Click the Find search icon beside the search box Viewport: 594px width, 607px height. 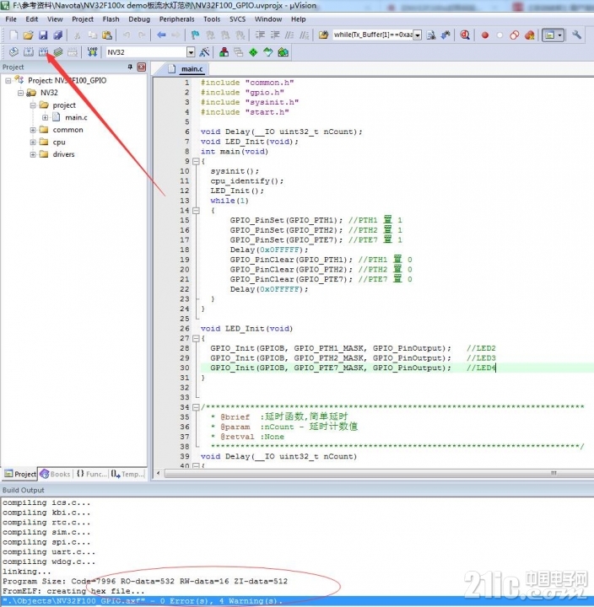point(431,35)
